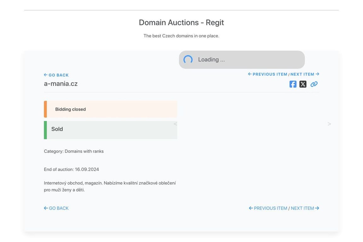
Task: Click the left arrow beside upper GO BACK
Action: tap(46, 75)
